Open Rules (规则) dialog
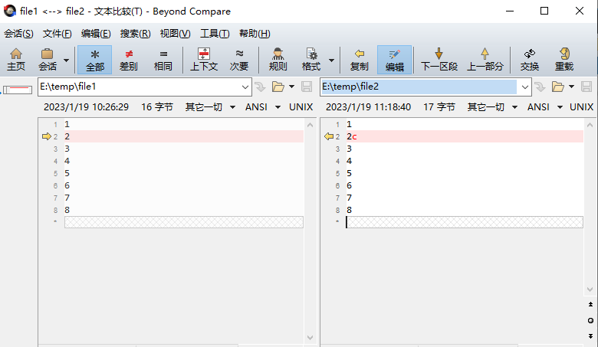This screenshot has width=598, height=347. click(x=278, y=60)
